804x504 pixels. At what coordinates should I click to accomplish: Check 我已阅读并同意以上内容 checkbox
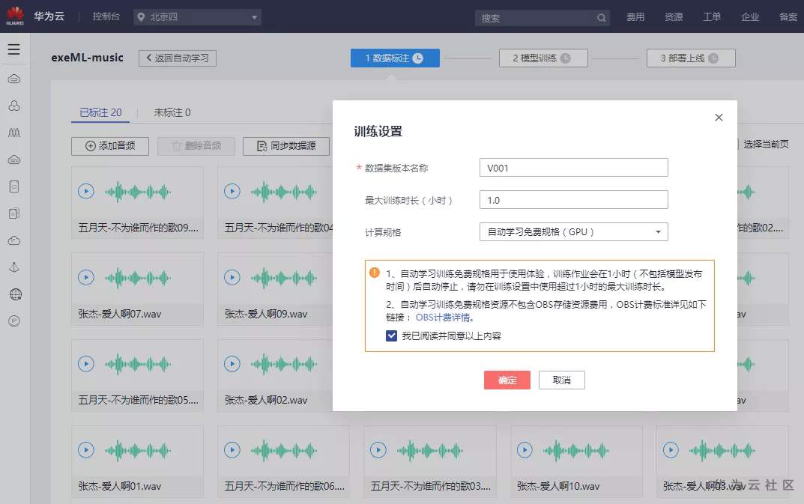[391, 336]
